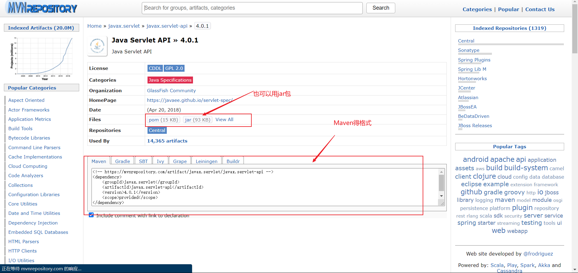578x273 pixels.
Task: Open the Projects growth chart thumbnail
Action: 42,58
